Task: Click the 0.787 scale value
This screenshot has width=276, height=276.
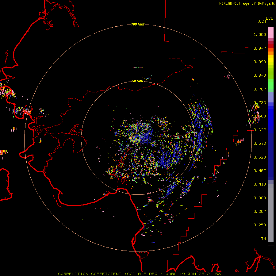Action: click(260, 89)
